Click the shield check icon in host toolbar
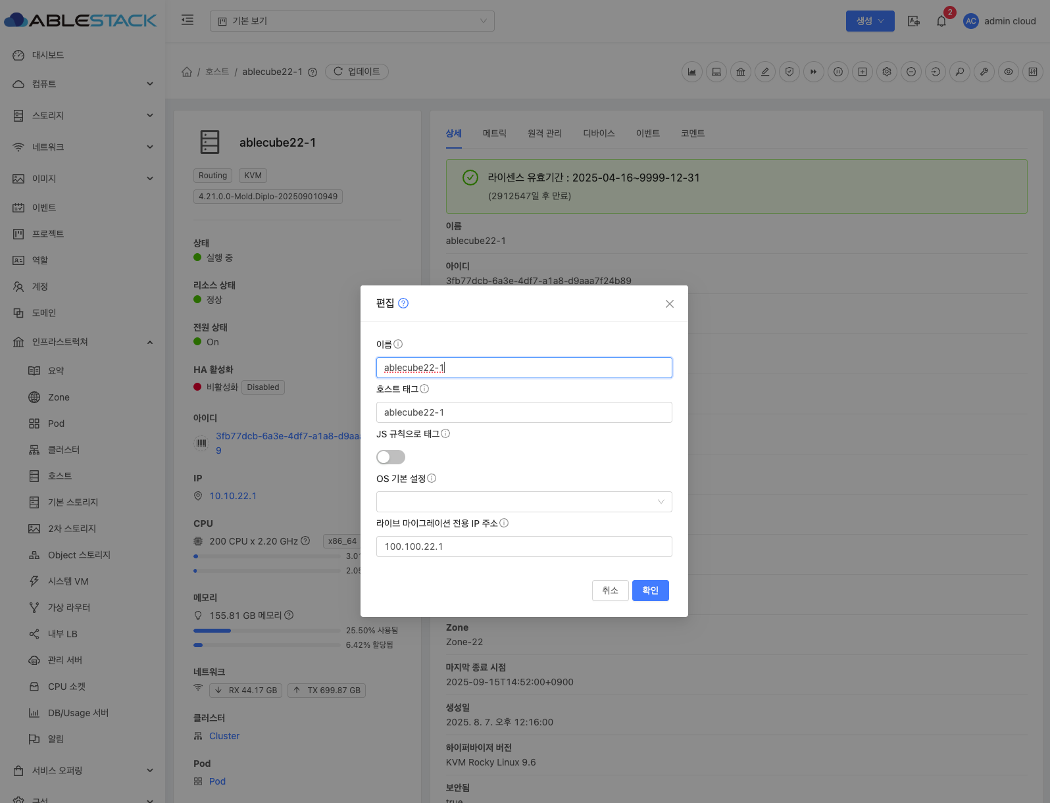 (789, 72)
